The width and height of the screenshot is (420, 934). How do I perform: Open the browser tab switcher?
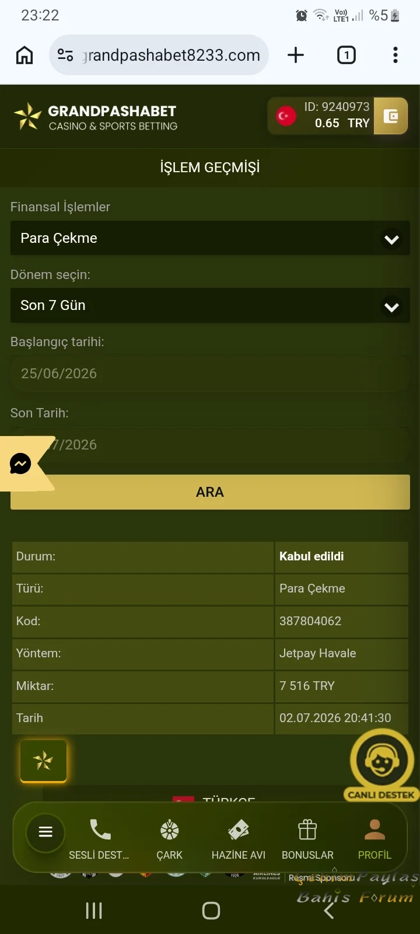(346, 55)
